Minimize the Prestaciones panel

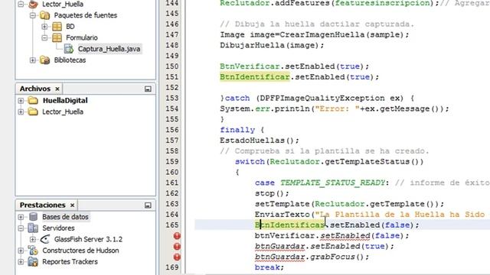tap(148, 205)
